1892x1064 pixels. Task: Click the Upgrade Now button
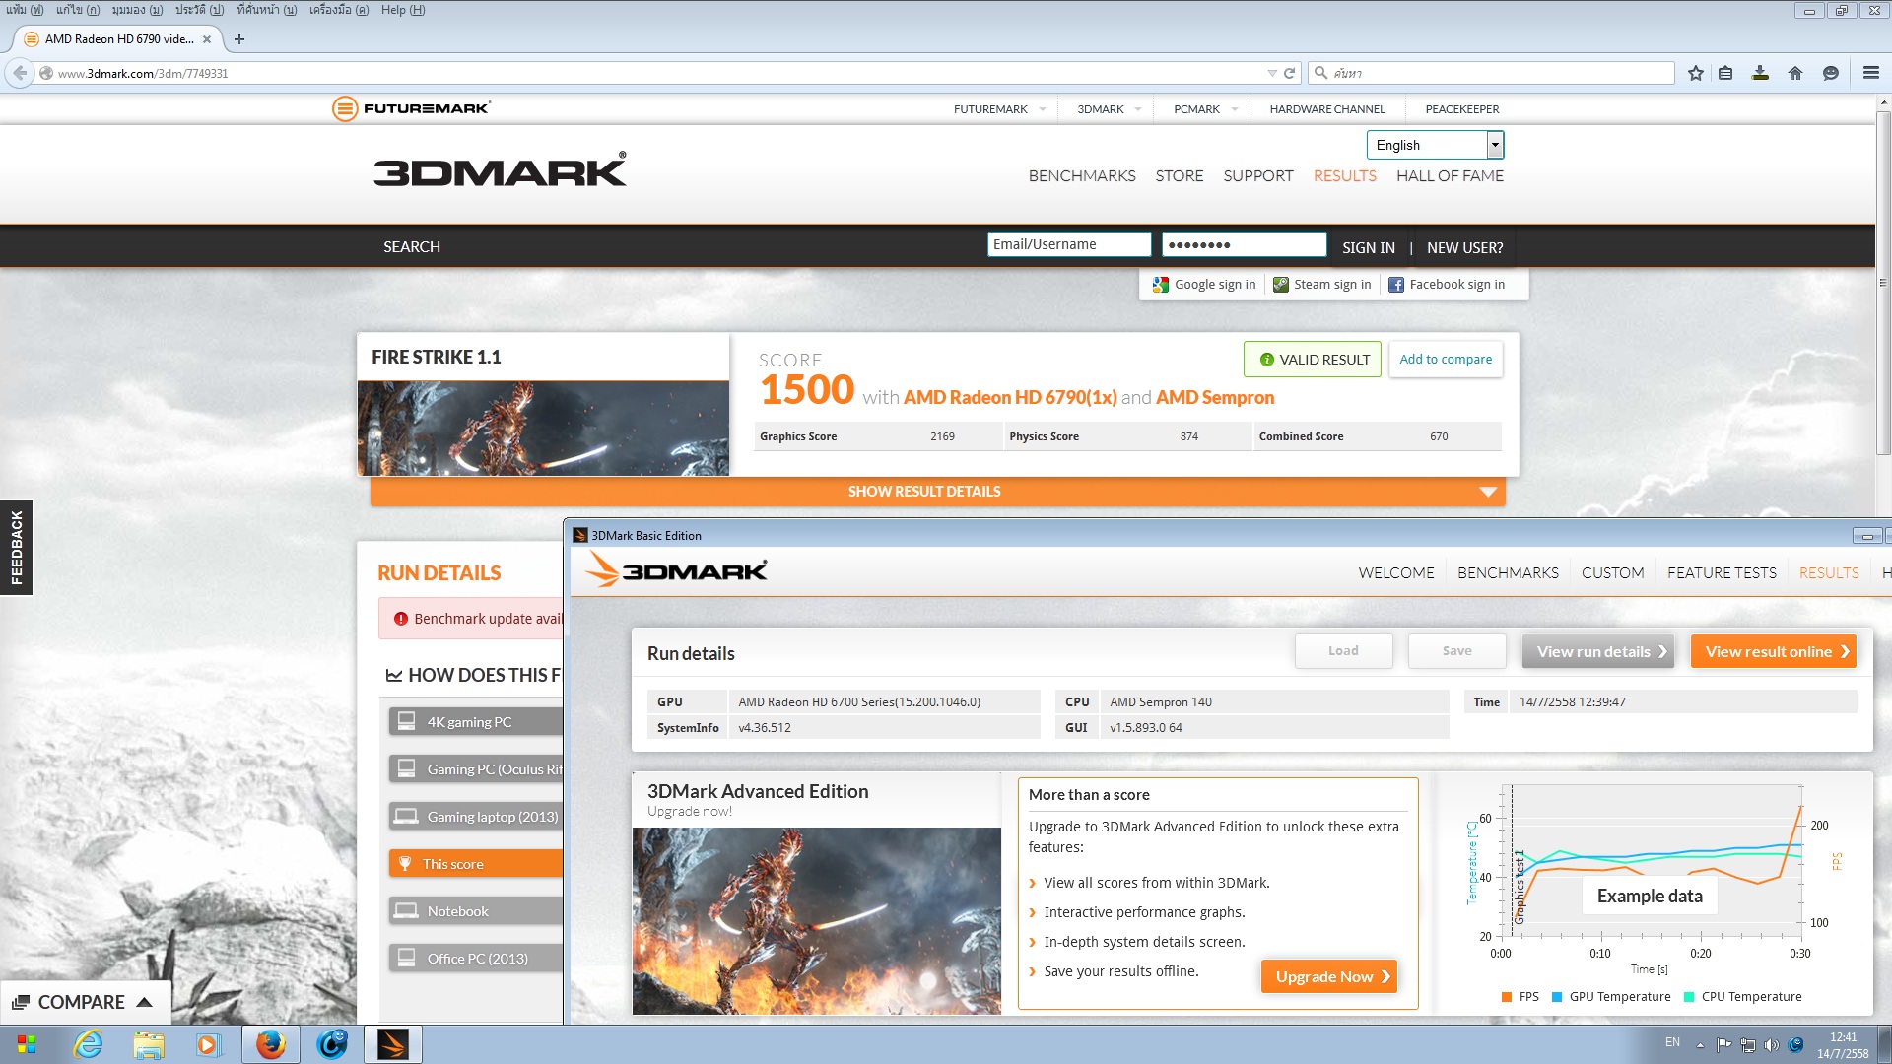(x=1328, y=976)
